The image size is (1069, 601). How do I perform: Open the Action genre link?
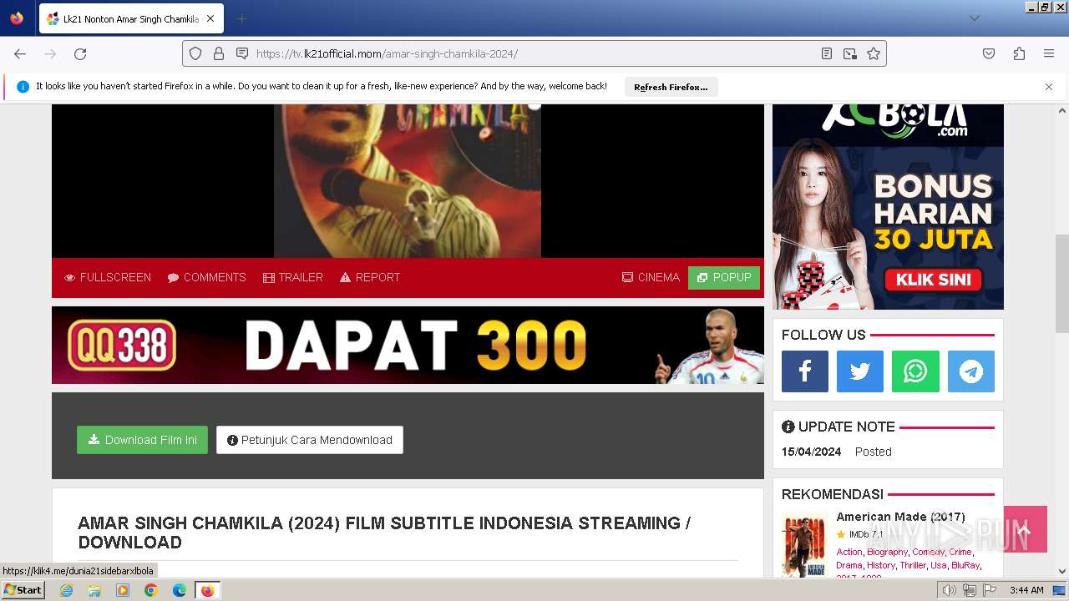point(849,552)
